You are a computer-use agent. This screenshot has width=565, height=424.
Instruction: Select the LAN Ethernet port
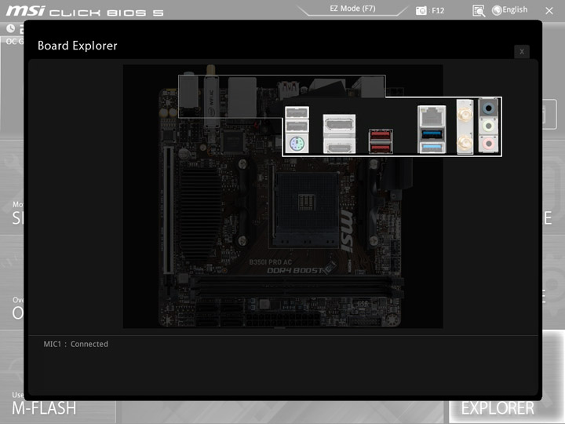(x=432, y=117)
